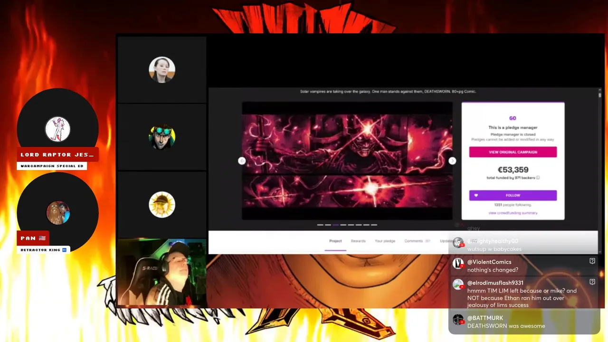Screen dimensions: 608x342
Task: Click the yellow hat participant avatar
Action: (x=162, y=205)
